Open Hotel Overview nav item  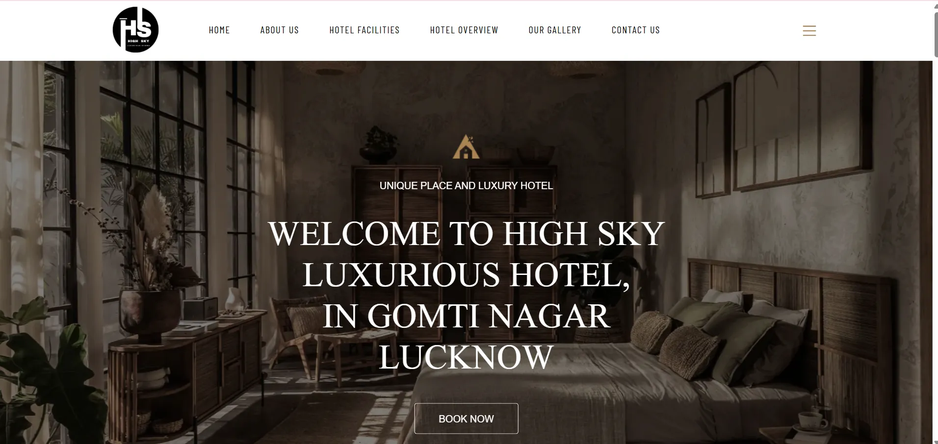[464, 30]
